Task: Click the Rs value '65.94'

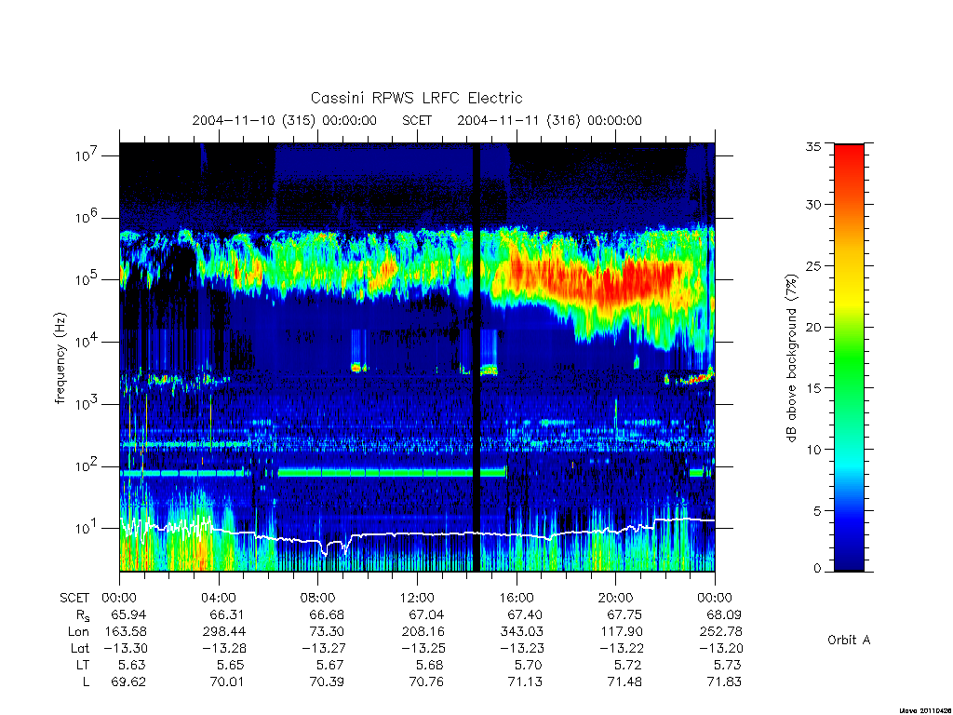Action: click(128, 614)
